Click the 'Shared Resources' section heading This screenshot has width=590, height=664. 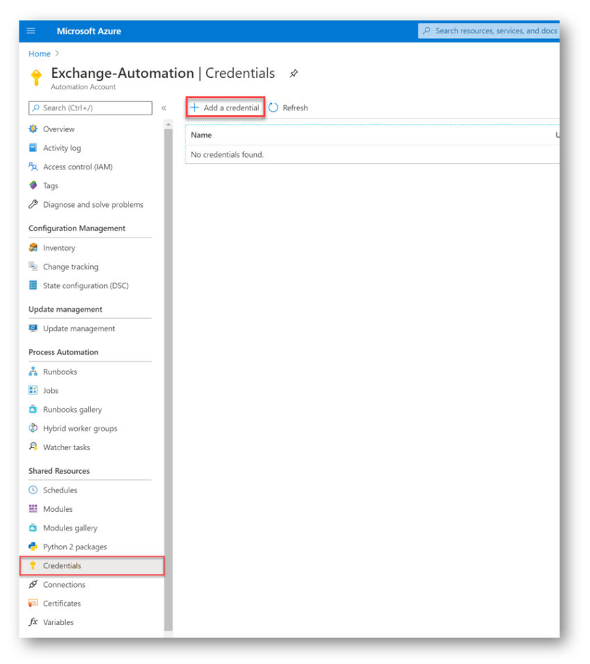pos(59,471)
